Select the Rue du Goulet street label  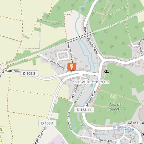[x=69, y=121]
